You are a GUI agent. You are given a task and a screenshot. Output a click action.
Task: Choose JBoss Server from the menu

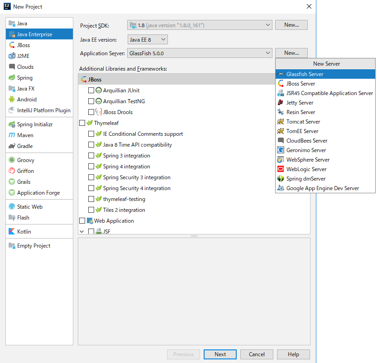(x=325, y=84)
